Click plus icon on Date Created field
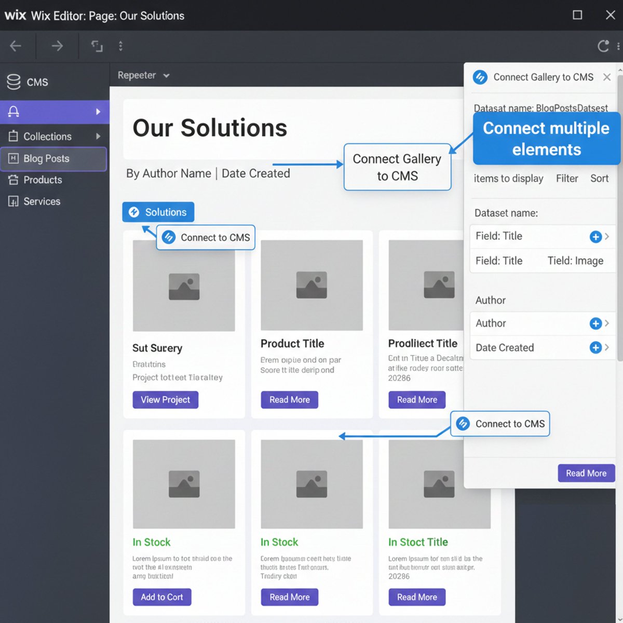 click(595, 347)
